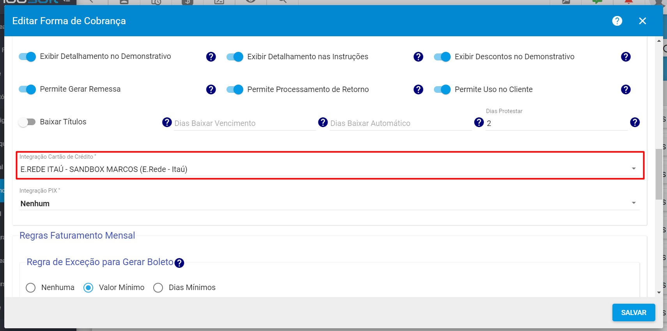Enable the Baixar Títulos toggle
The width and height of the screenshot is (667, 331).
coord(27,122)
